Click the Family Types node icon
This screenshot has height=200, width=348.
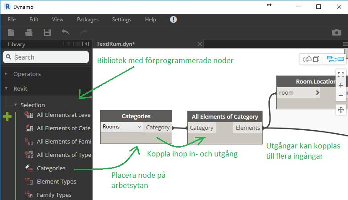click(x=29, y=195)
